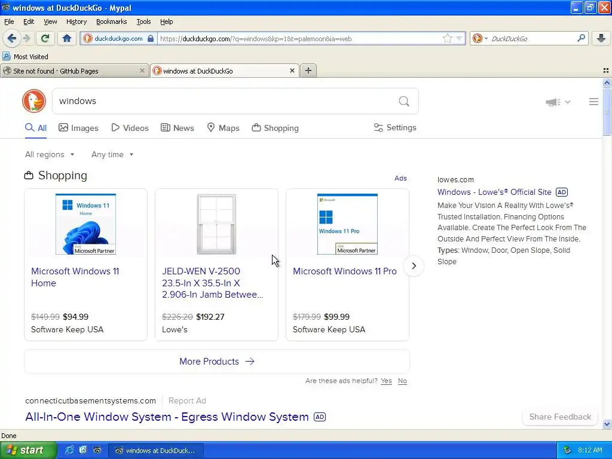Click the DuckDuckGo duck logo
The height and width of the screenshot is (459, 612).
34,101
